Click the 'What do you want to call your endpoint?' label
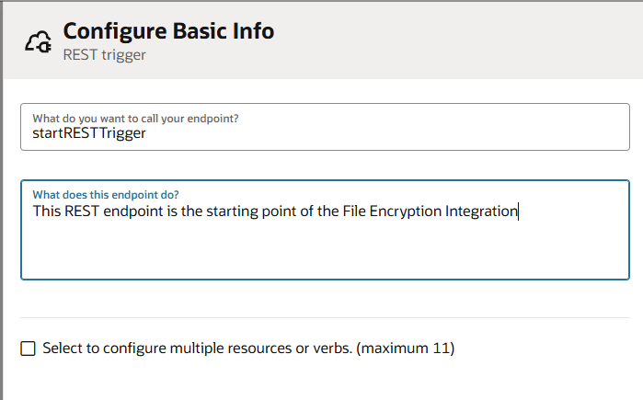The image size is (643, 400). 142,119
